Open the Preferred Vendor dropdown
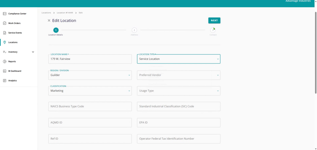 pos(178,75)
